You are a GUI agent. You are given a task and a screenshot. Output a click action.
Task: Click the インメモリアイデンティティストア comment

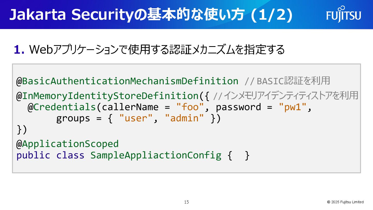(x=286, y=96)
